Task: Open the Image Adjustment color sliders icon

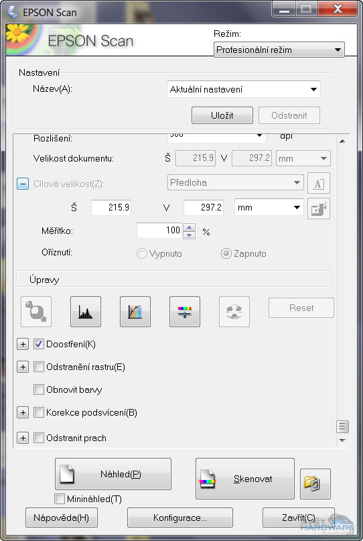Action: tap(185, 312)
